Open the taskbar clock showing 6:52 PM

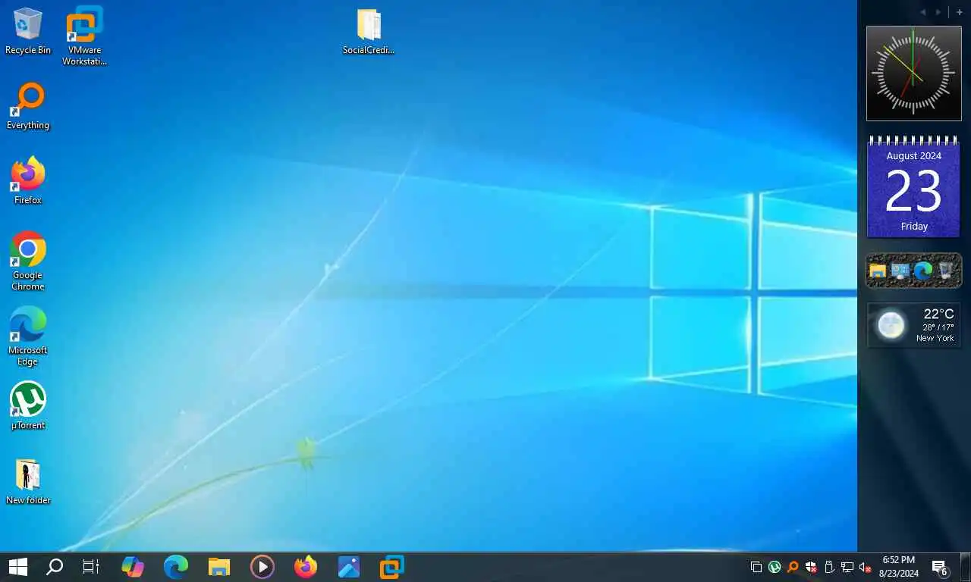(x=899, y=567)
